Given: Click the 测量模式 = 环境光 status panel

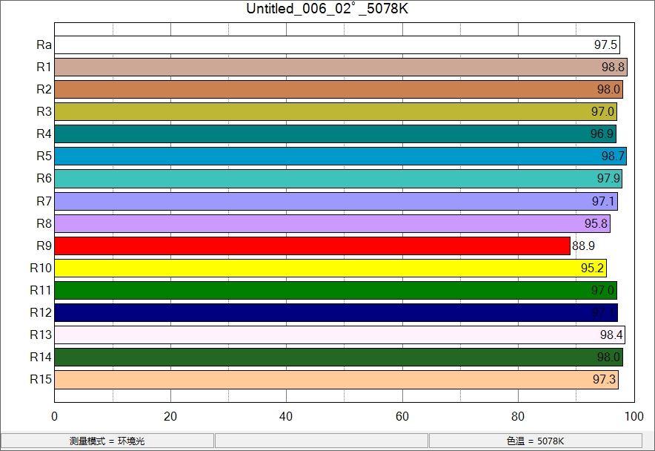Looking at the screenshot, I should [107, 441].
